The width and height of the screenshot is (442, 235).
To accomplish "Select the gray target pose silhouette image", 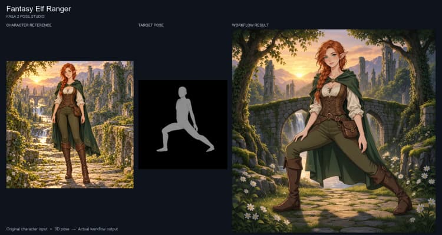I will coord(183,124).
